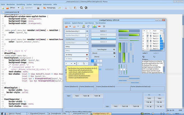Screen dimensions: 184x115
Task: Open the enabled Combo box 1 dropdown
Action: [77, 39]
